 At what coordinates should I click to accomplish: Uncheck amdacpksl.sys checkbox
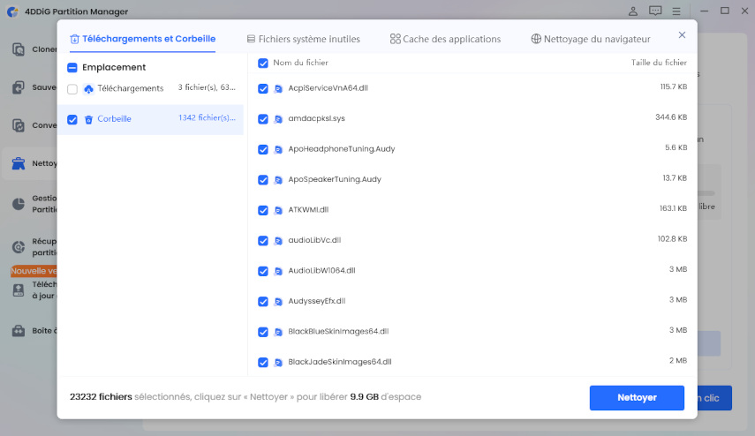point(263,119)
